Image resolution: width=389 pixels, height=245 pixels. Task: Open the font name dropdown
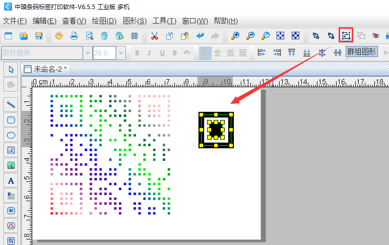click(87, 53)
